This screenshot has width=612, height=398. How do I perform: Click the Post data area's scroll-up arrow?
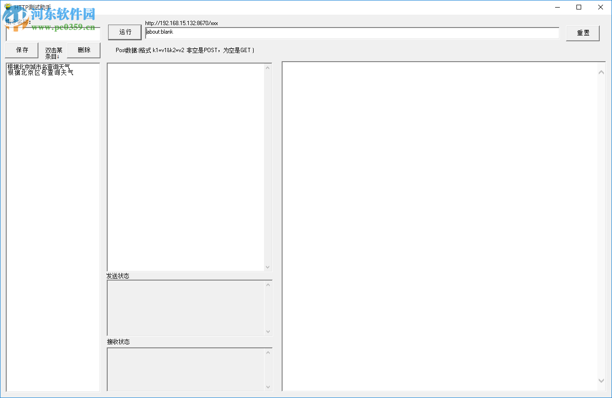point(268,68)
